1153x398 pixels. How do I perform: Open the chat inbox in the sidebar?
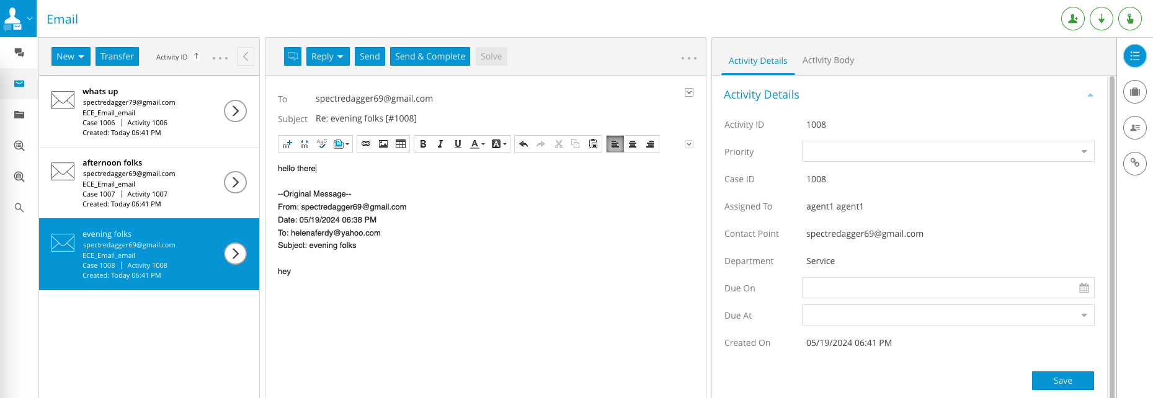coord(19,53)
